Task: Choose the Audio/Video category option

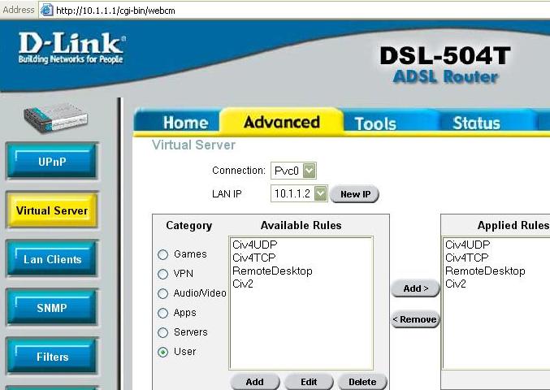Action: tap(163, 293)
